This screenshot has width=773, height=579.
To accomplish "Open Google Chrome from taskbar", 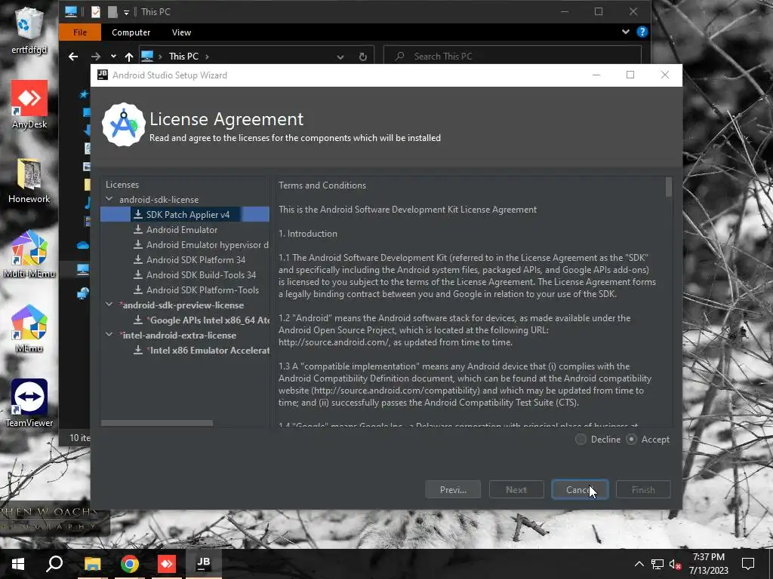I will click(x=129, y=564).
